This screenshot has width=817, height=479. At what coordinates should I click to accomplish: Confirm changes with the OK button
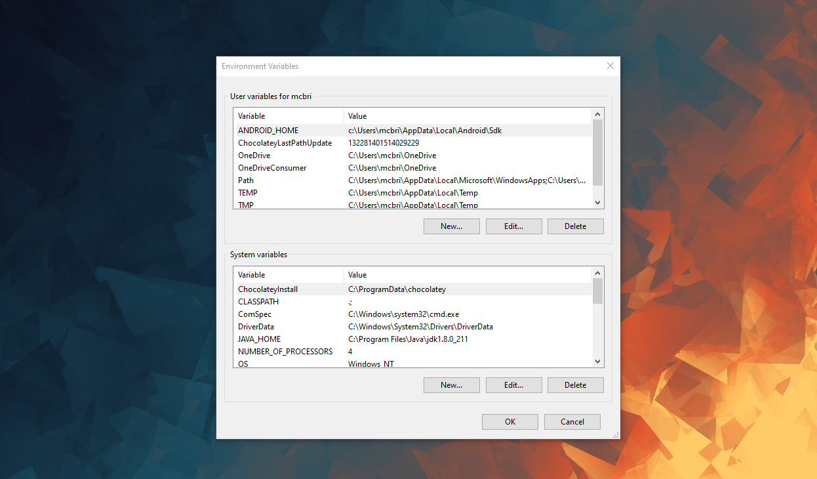(x=509, y=421)
